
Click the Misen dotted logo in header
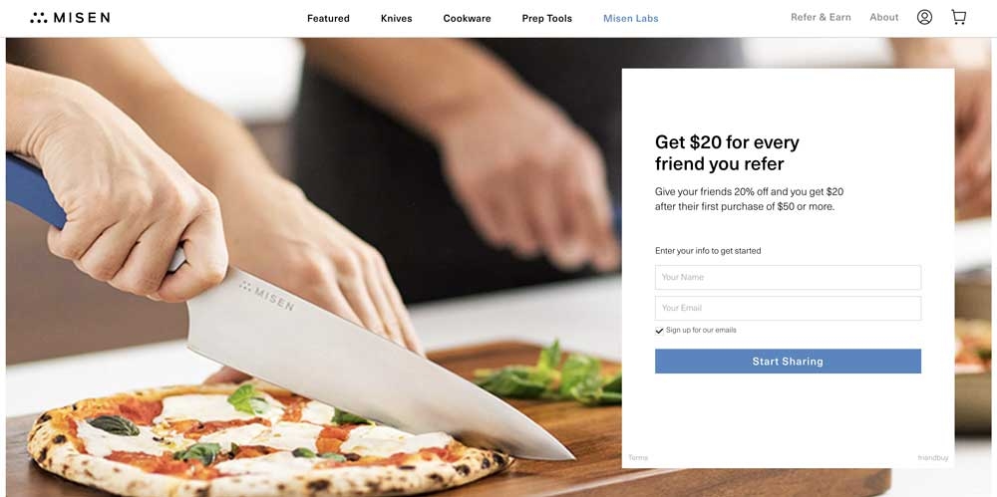click(70, 18)
